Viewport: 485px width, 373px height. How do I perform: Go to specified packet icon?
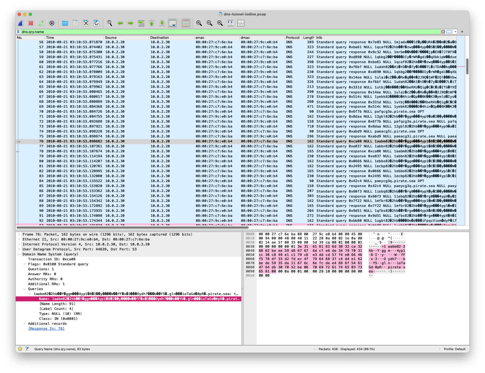tap(141, 23)
